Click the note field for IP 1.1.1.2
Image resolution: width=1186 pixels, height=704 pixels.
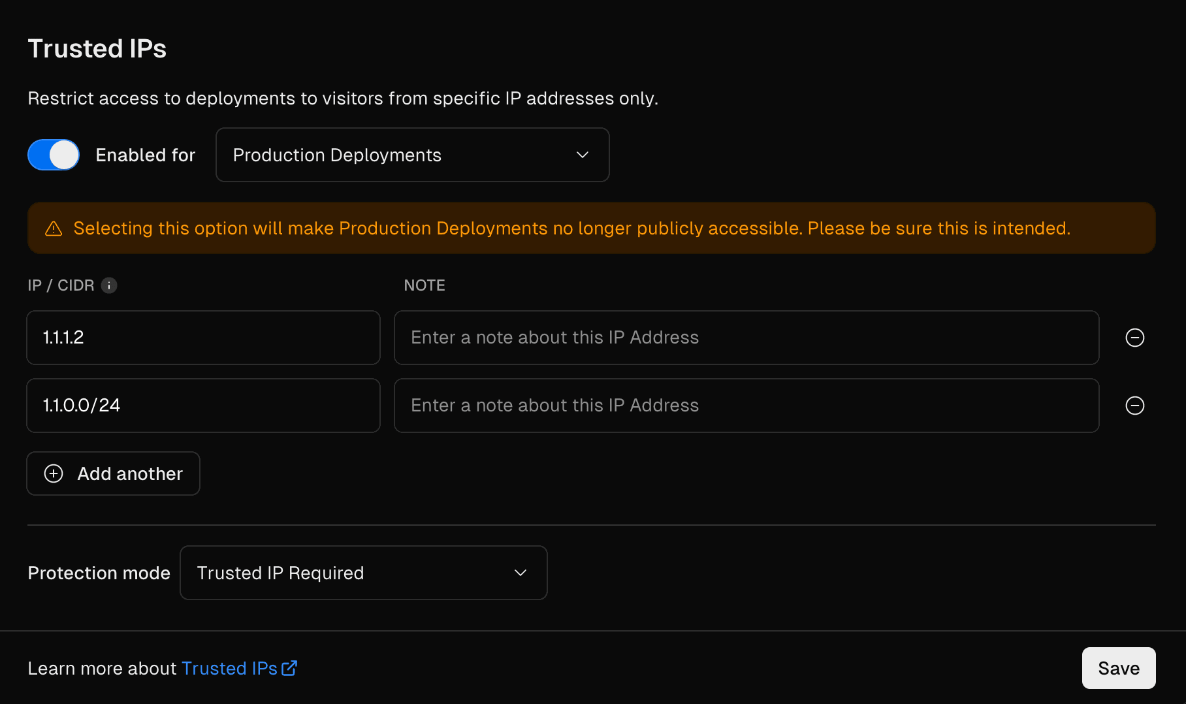point(746,338)
